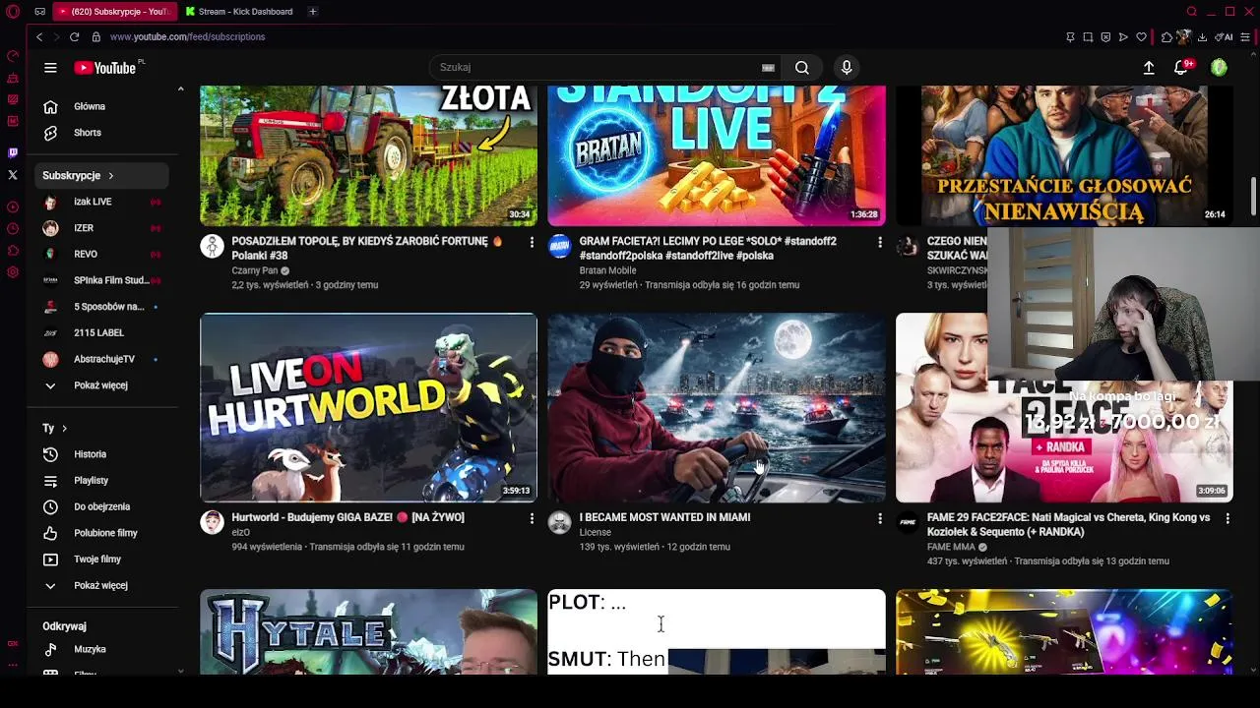Click the page vertical scrollbar thumb
Viewport: 1260px width, 708px height.
coord(1253,196)
